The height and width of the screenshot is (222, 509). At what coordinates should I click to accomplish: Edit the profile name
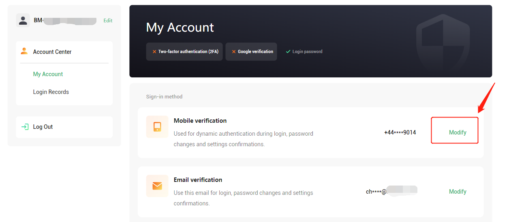coord(108,20)
